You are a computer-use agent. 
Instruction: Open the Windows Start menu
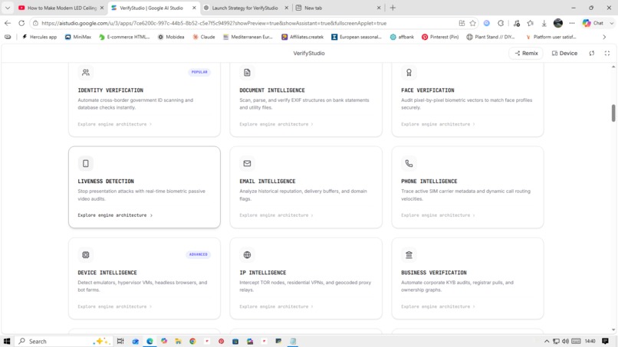(x=7, y=341)
